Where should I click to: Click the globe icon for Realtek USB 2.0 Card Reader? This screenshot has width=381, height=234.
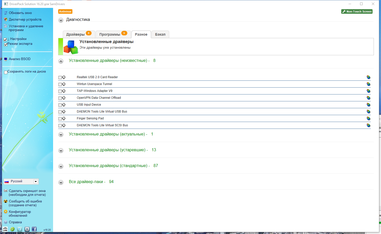click(368, 77)
